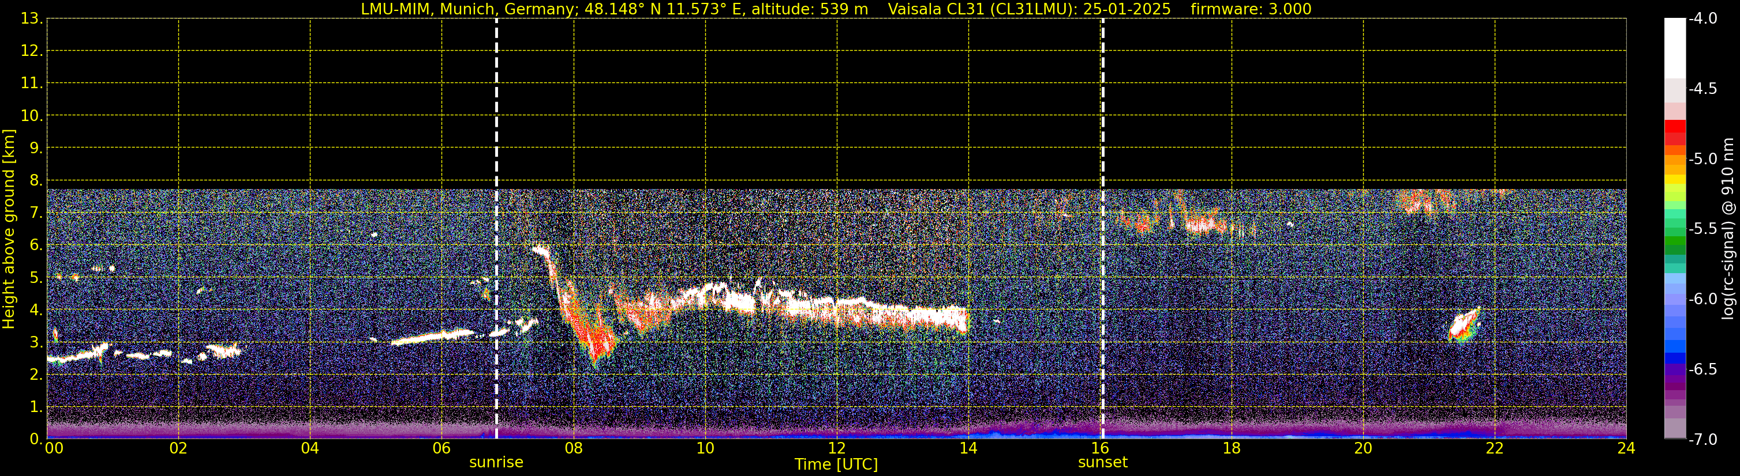Click the "Height above ground [km]" axis label
The height and width of the screenshot is (476, 1740).
[9, 229]
